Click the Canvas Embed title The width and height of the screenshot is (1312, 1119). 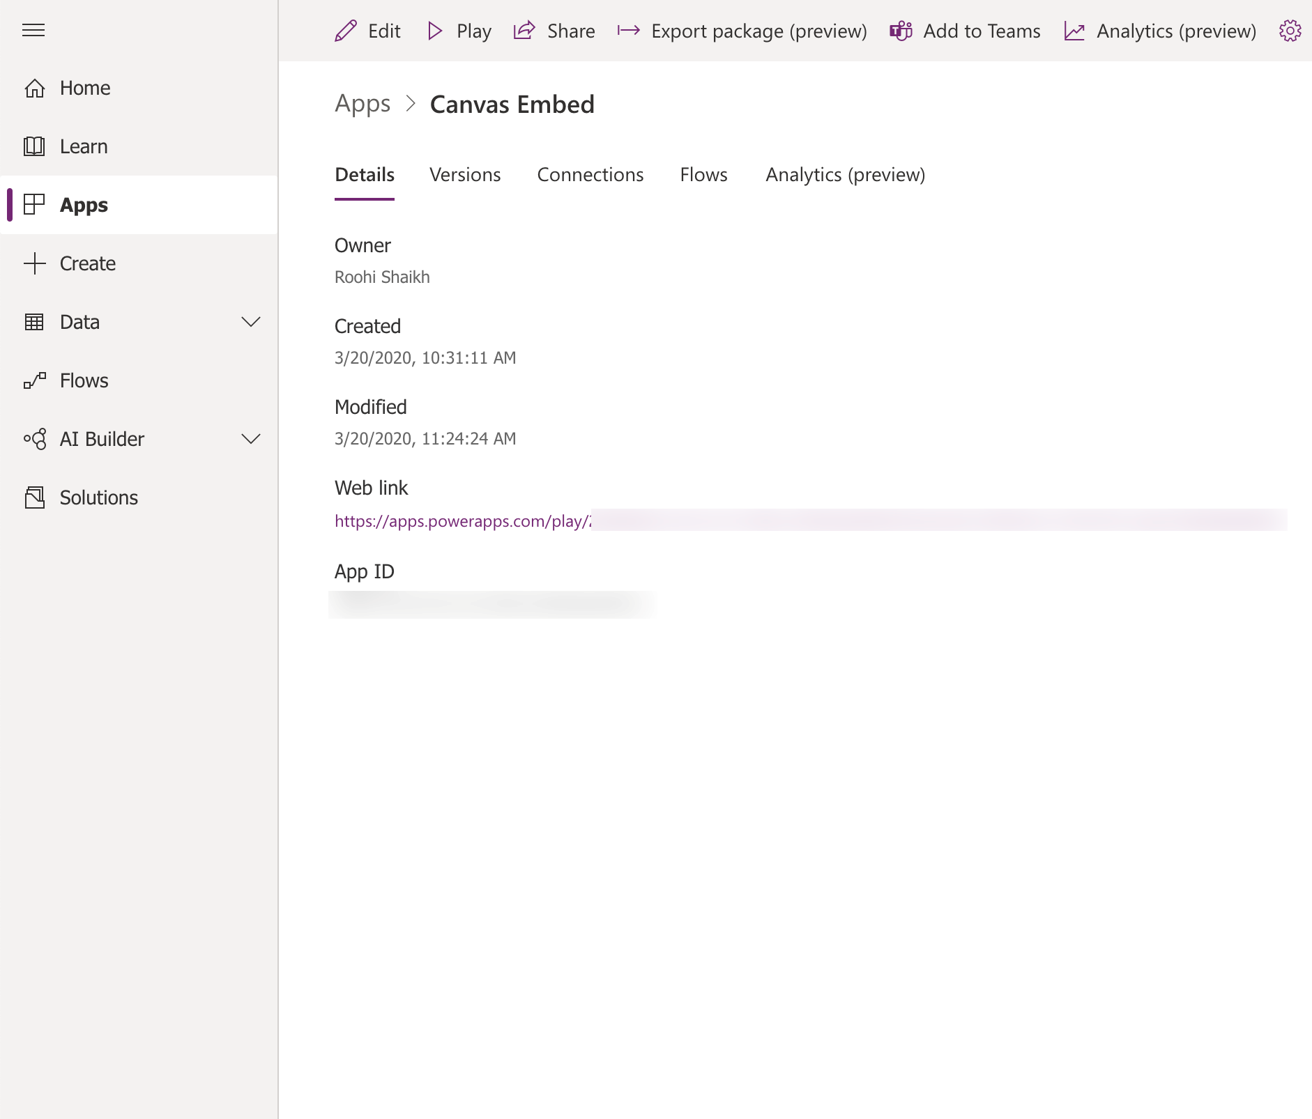[x=512, y=105]
